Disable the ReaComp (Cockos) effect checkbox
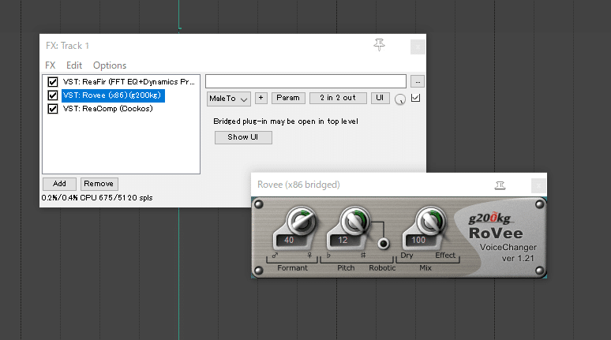The height and width of the screenshot is (340, 611). coord(53,109)
